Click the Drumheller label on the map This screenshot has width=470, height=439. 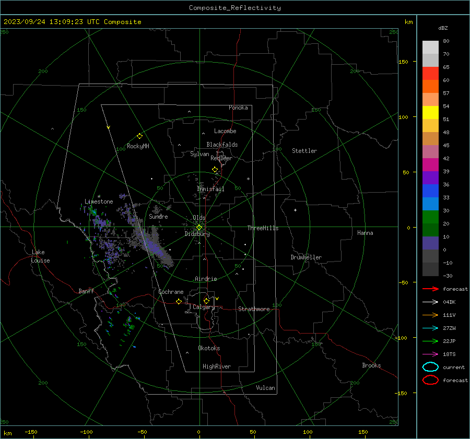click(x=306, y=257)
